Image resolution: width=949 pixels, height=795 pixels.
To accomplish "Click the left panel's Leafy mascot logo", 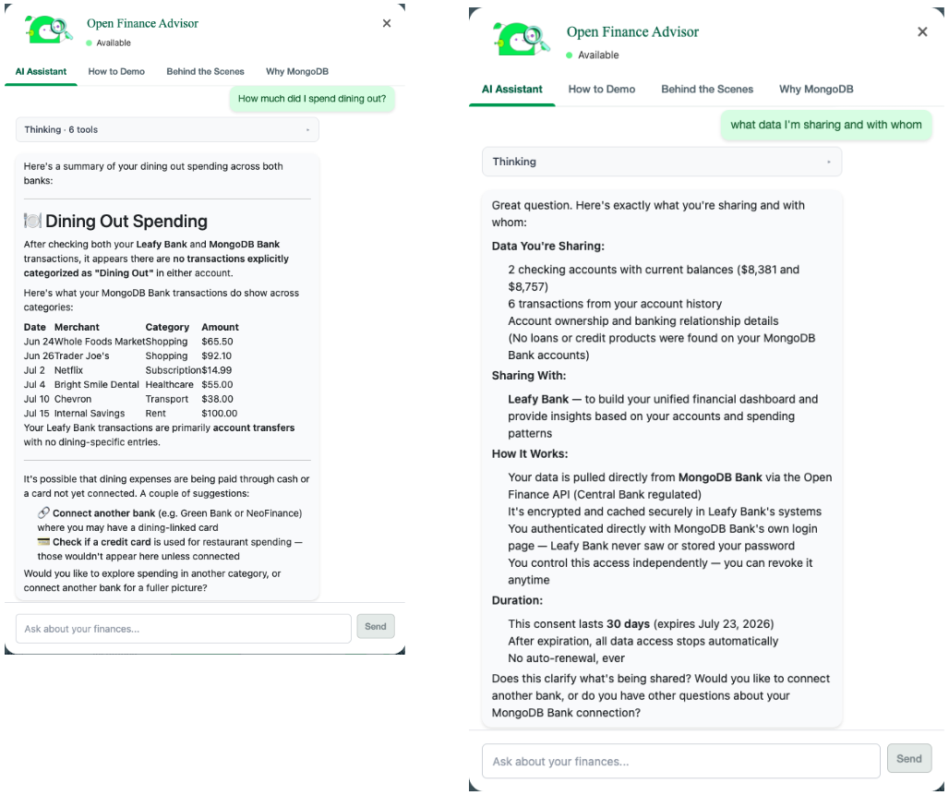I will click(49, 29).
